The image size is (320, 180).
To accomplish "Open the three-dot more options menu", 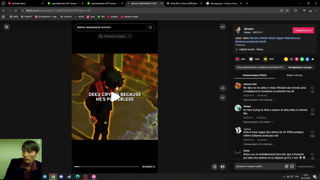I will point(222,27).
